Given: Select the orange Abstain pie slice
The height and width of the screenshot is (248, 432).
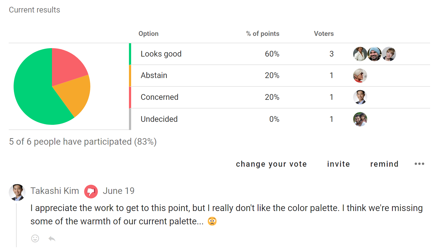Looking at the screenshot, I should pos(75,94).
